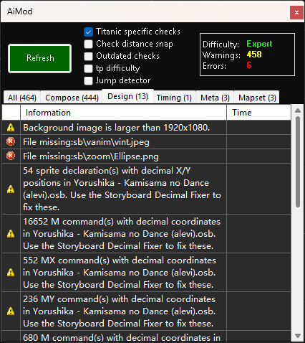This screenshot has width=305, height=343.
Task: Click the red 6 errors count
Action: point(249,65)
